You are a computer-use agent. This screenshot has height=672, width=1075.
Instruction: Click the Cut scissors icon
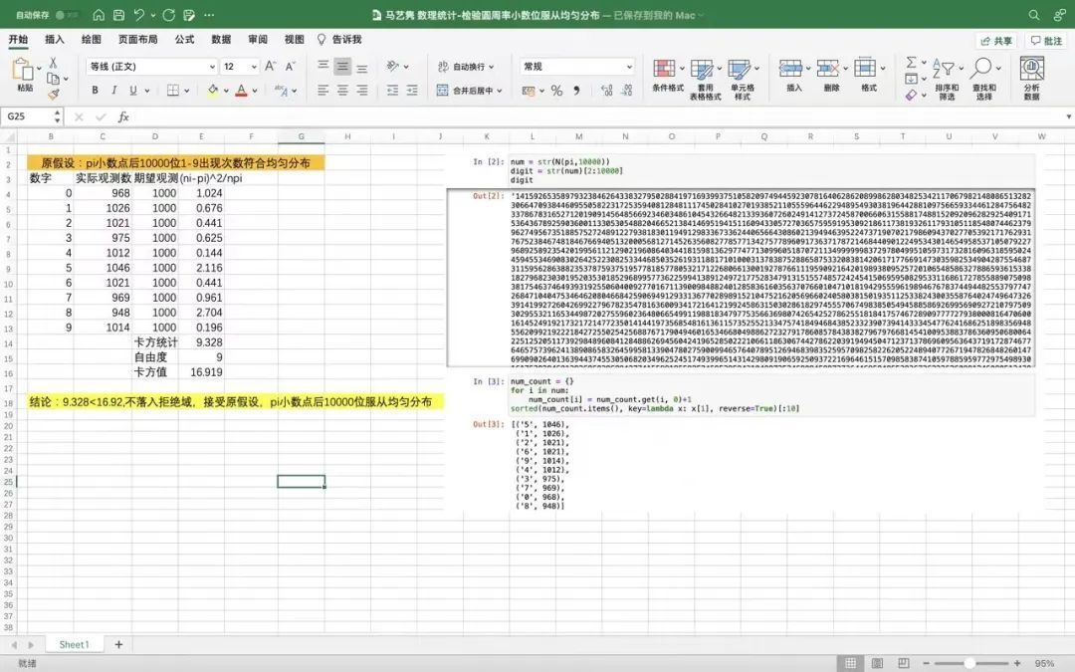coord(54,63)
